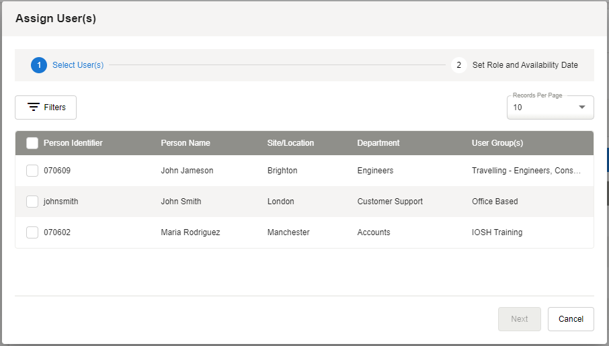This screenshot has width=609, height=346.
Task: Tick the select-all header checkbox
Action: [x=32, y=143]
